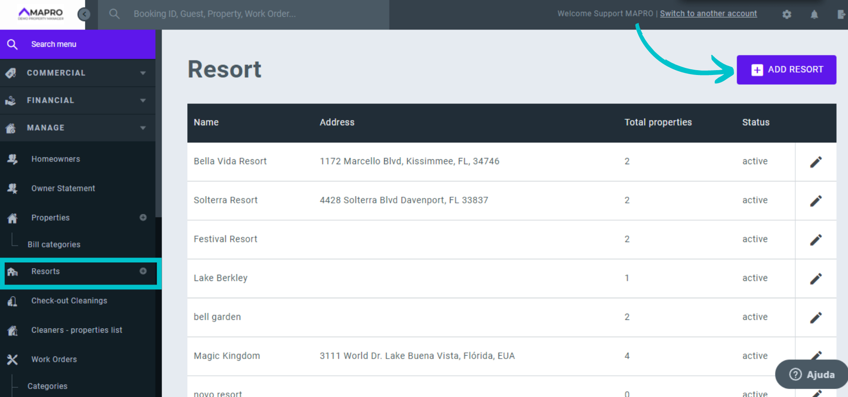Select Bill categories sub-item
Viewport: 848px width, 397px height.
pyautogui.click(x=54, y=244)
